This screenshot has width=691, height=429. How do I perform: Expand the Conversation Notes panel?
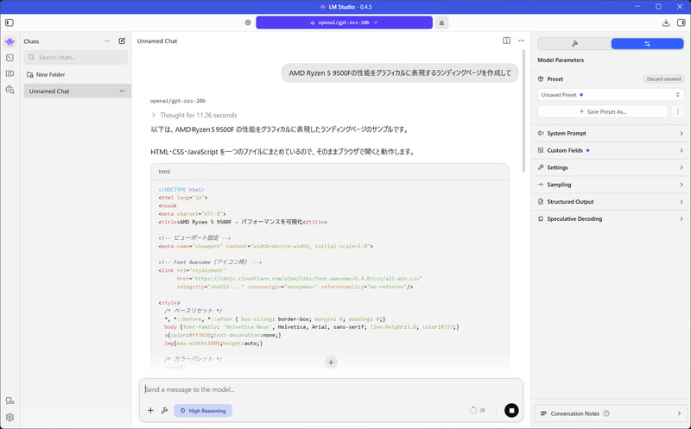(611, 413)
